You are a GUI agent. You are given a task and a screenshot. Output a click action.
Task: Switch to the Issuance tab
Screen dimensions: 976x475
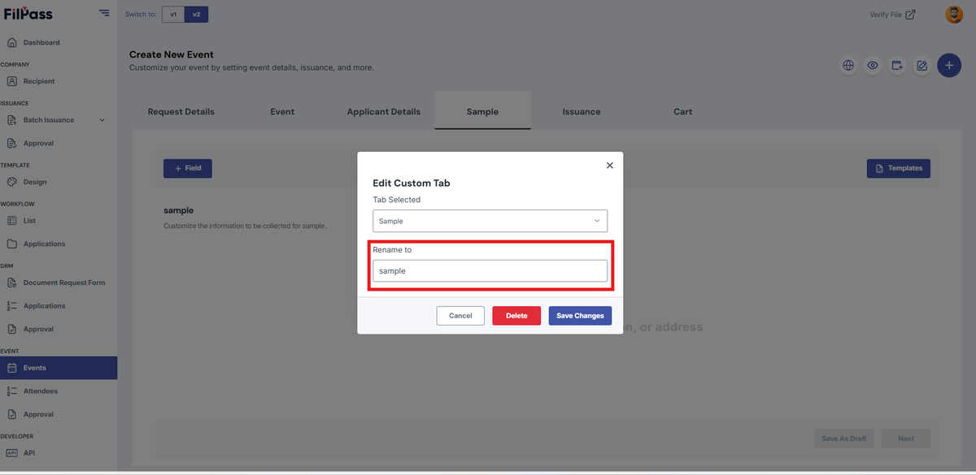pos(582,111)
